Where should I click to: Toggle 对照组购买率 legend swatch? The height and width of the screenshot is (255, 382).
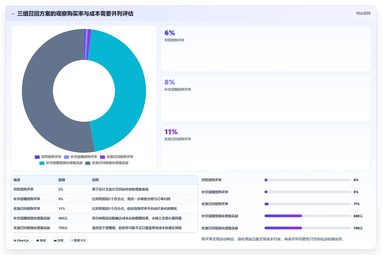(37, 157)
